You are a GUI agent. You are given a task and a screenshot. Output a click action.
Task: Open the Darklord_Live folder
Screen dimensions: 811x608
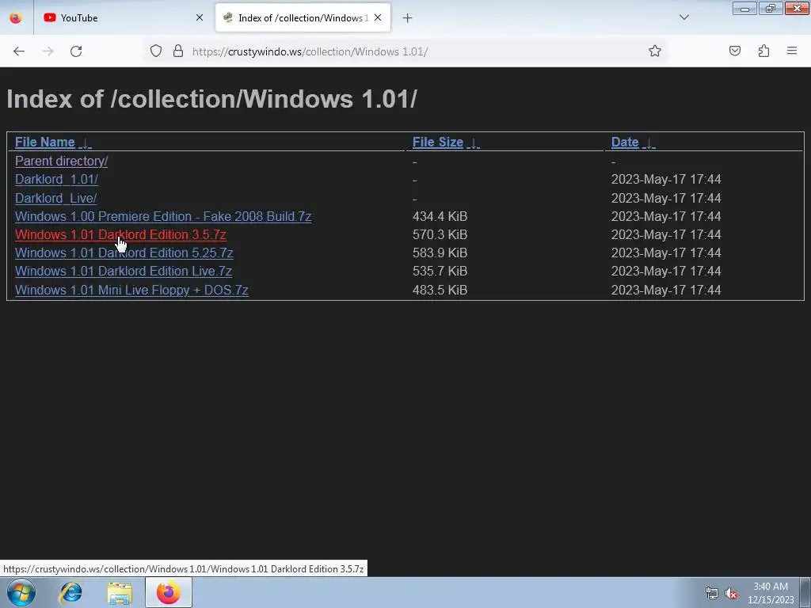pos(56,198)
